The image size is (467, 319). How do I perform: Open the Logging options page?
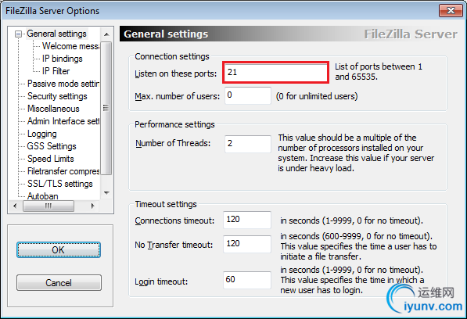pyautogui.click(x=42, y=134)
